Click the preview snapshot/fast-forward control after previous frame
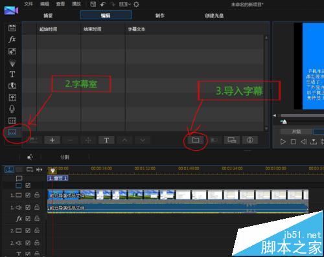Screen dimensions: 324x257 coord(314,142)
